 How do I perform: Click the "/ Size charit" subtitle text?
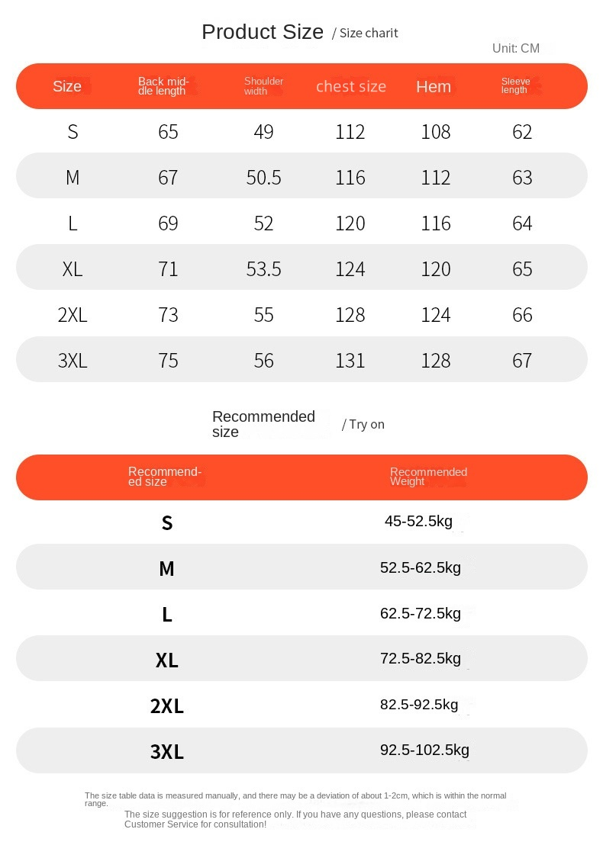click(365, 33)
